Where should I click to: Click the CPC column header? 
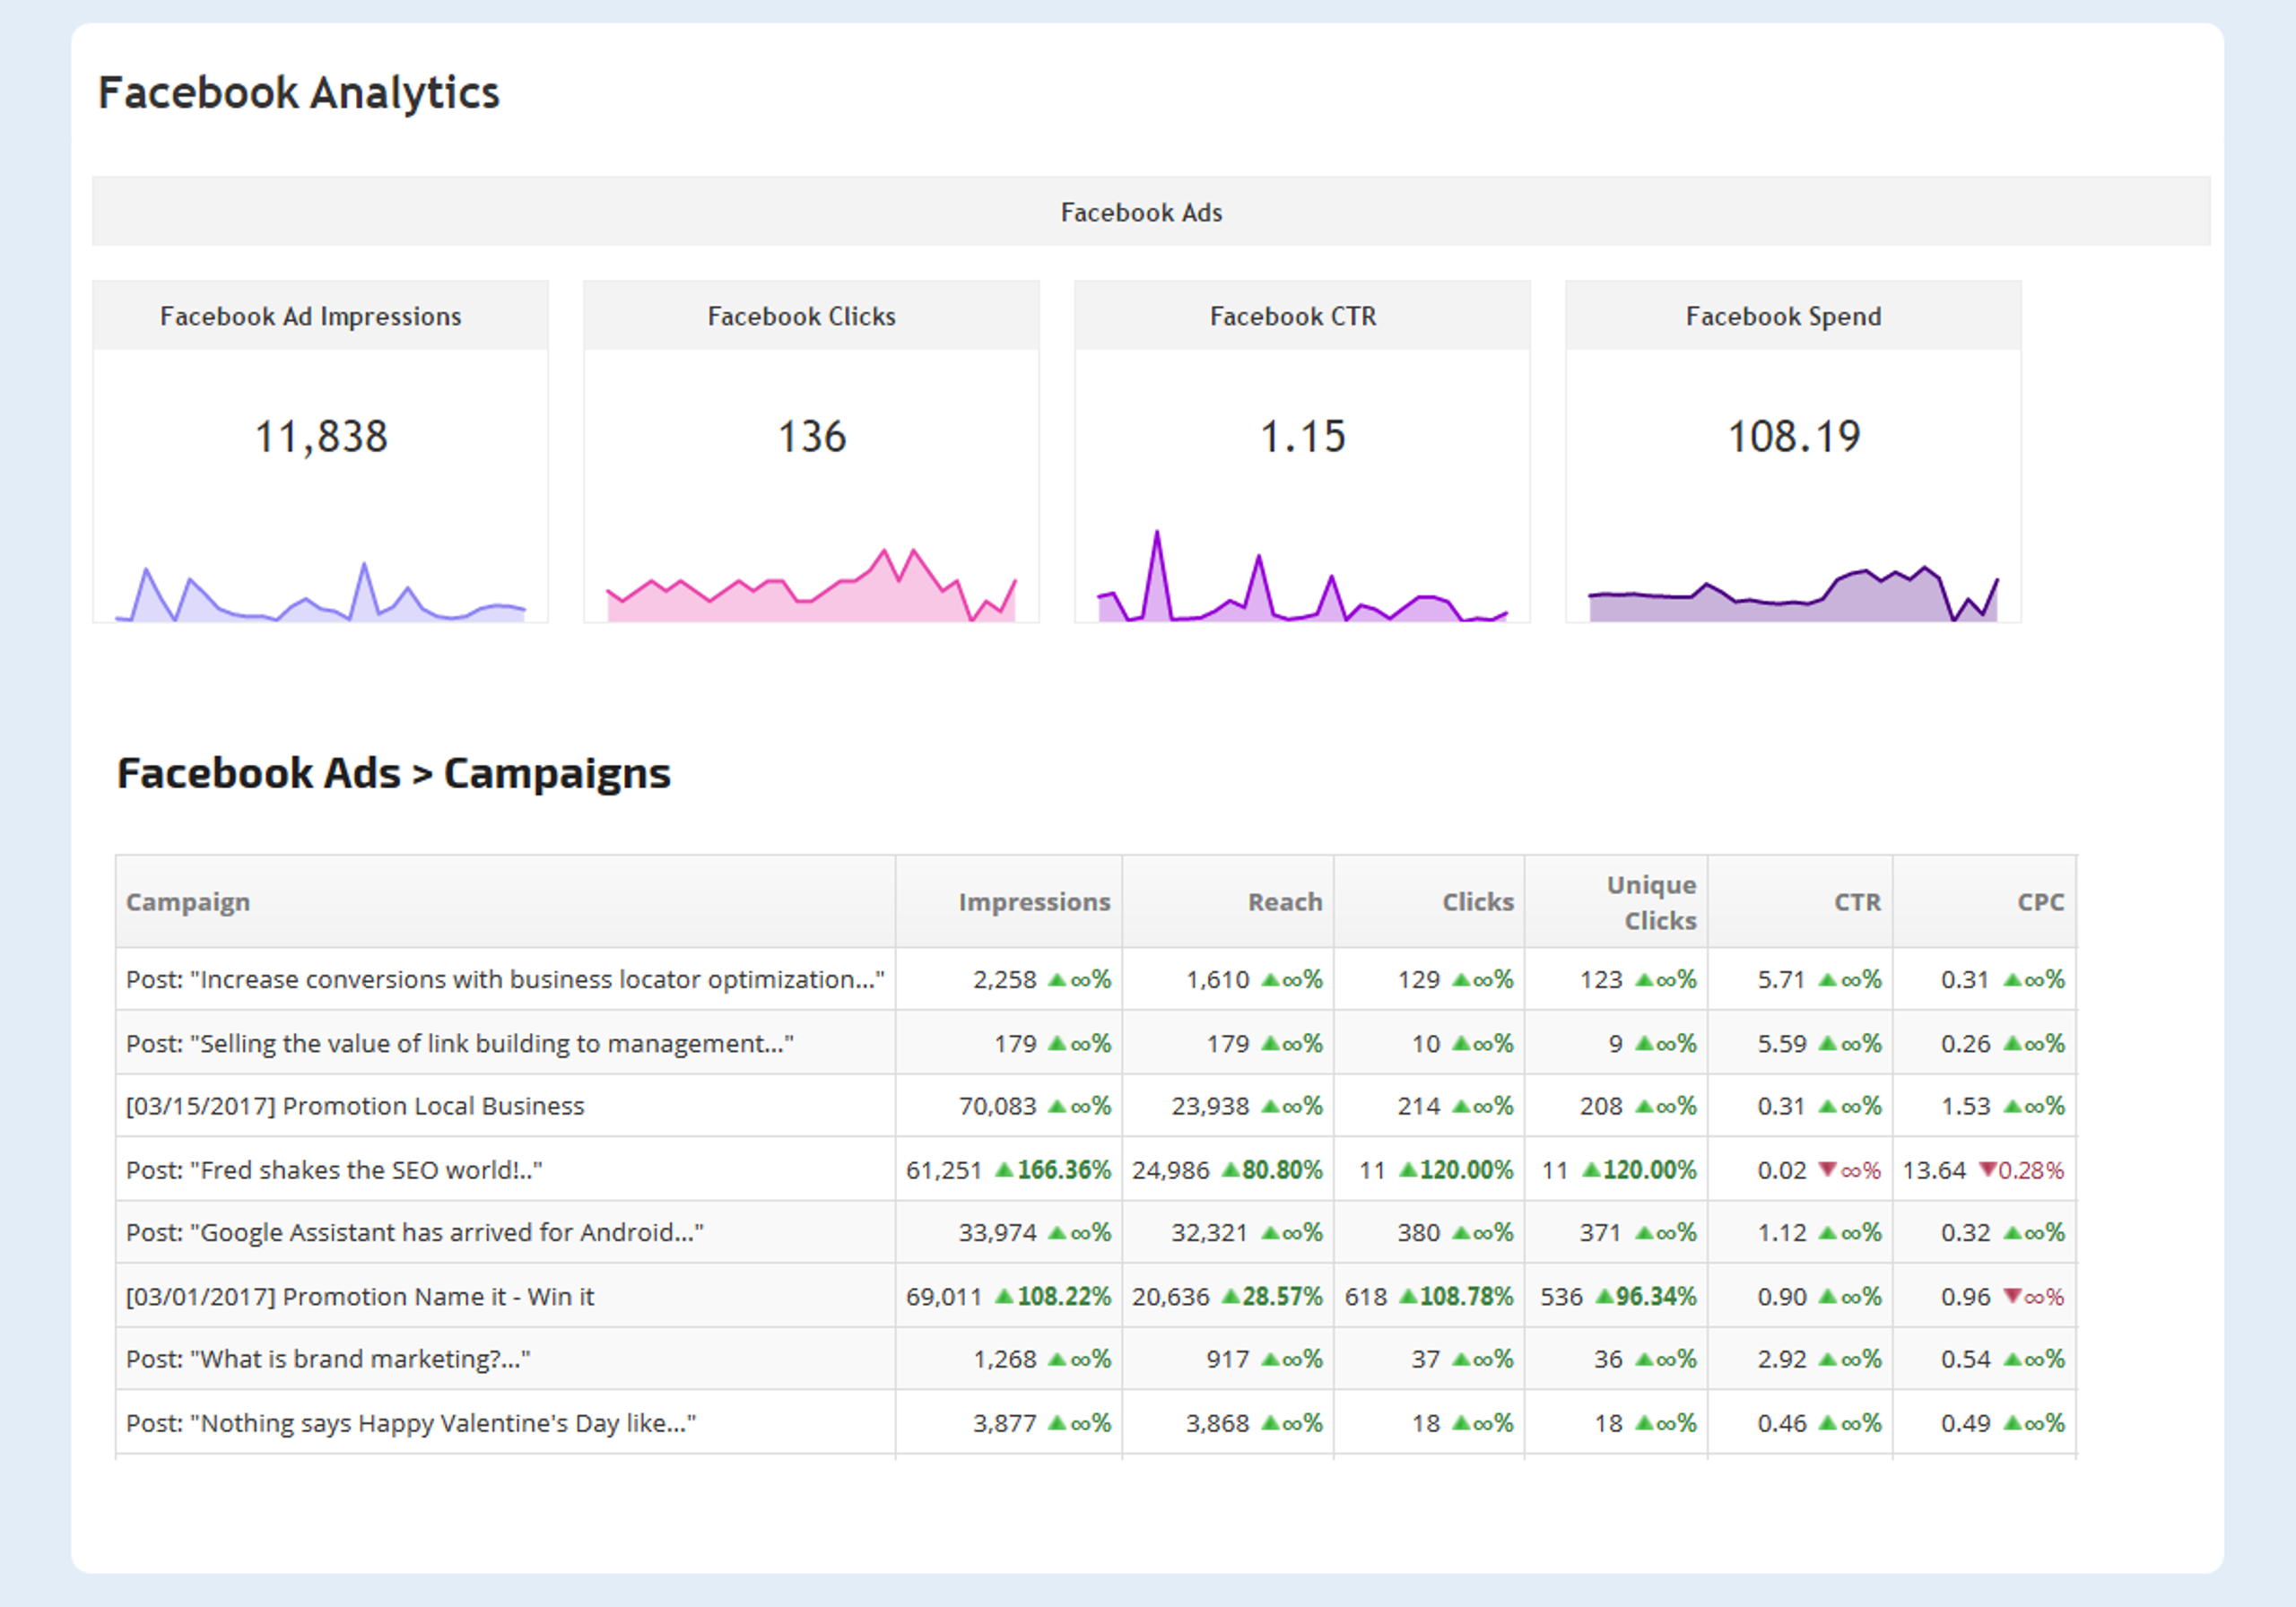[x=2040, y=902]
